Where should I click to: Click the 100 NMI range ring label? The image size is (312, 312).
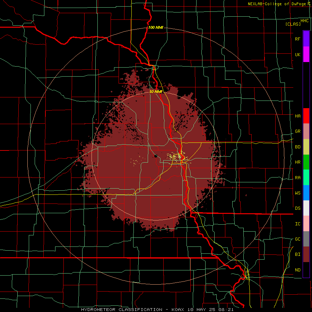pyautogui.click(x=156, y=27)
